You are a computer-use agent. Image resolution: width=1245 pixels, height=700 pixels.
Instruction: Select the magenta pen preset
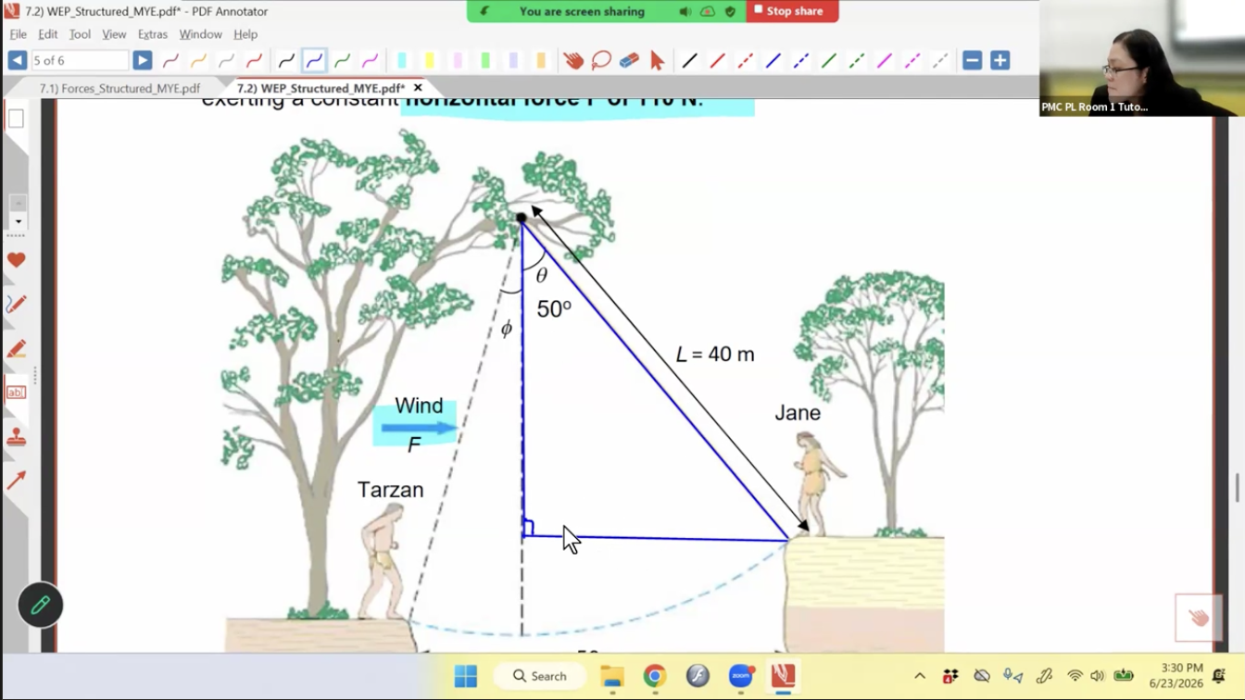tap(370, 60)
